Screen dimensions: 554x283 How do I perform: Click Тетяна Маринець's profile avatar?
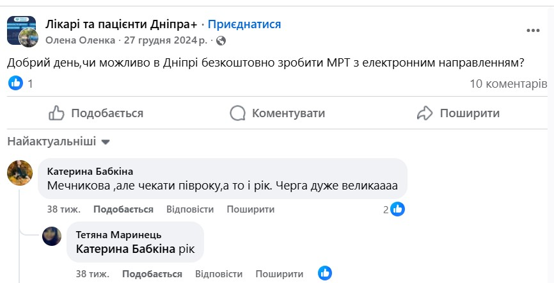52,236
